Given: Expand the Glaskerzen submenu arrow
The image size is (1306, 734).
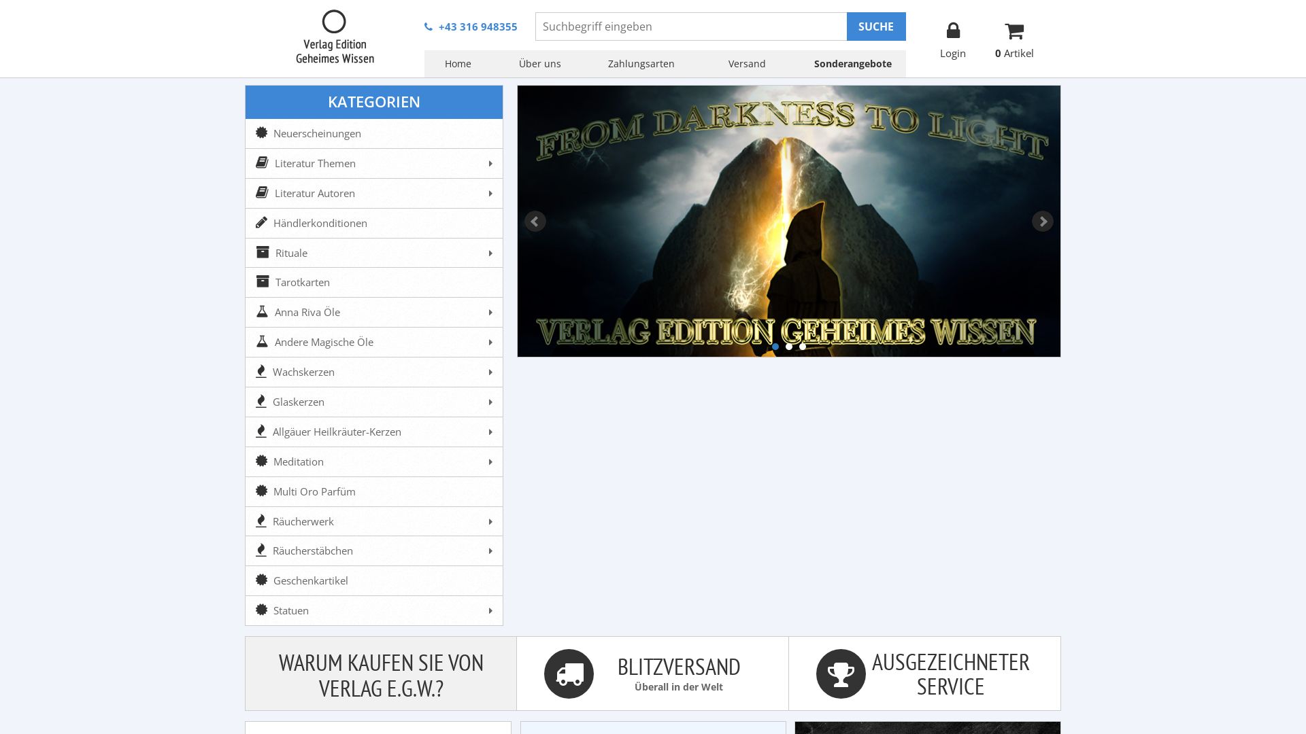Looking at the screenshot, I should (x=490, y=402).
